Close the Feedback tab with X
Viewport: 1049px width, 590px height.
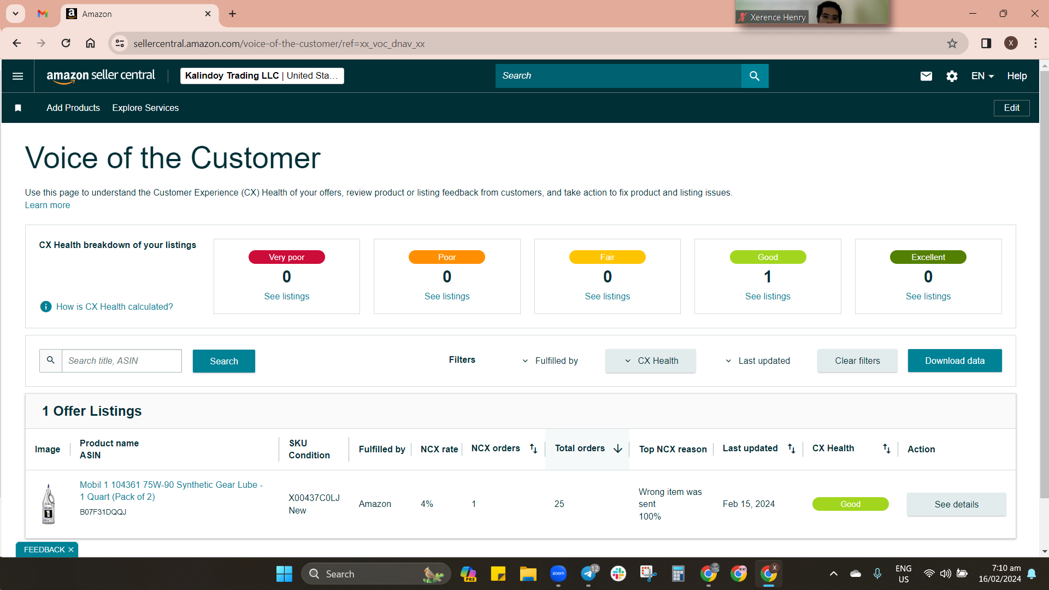tap(71, 550)
